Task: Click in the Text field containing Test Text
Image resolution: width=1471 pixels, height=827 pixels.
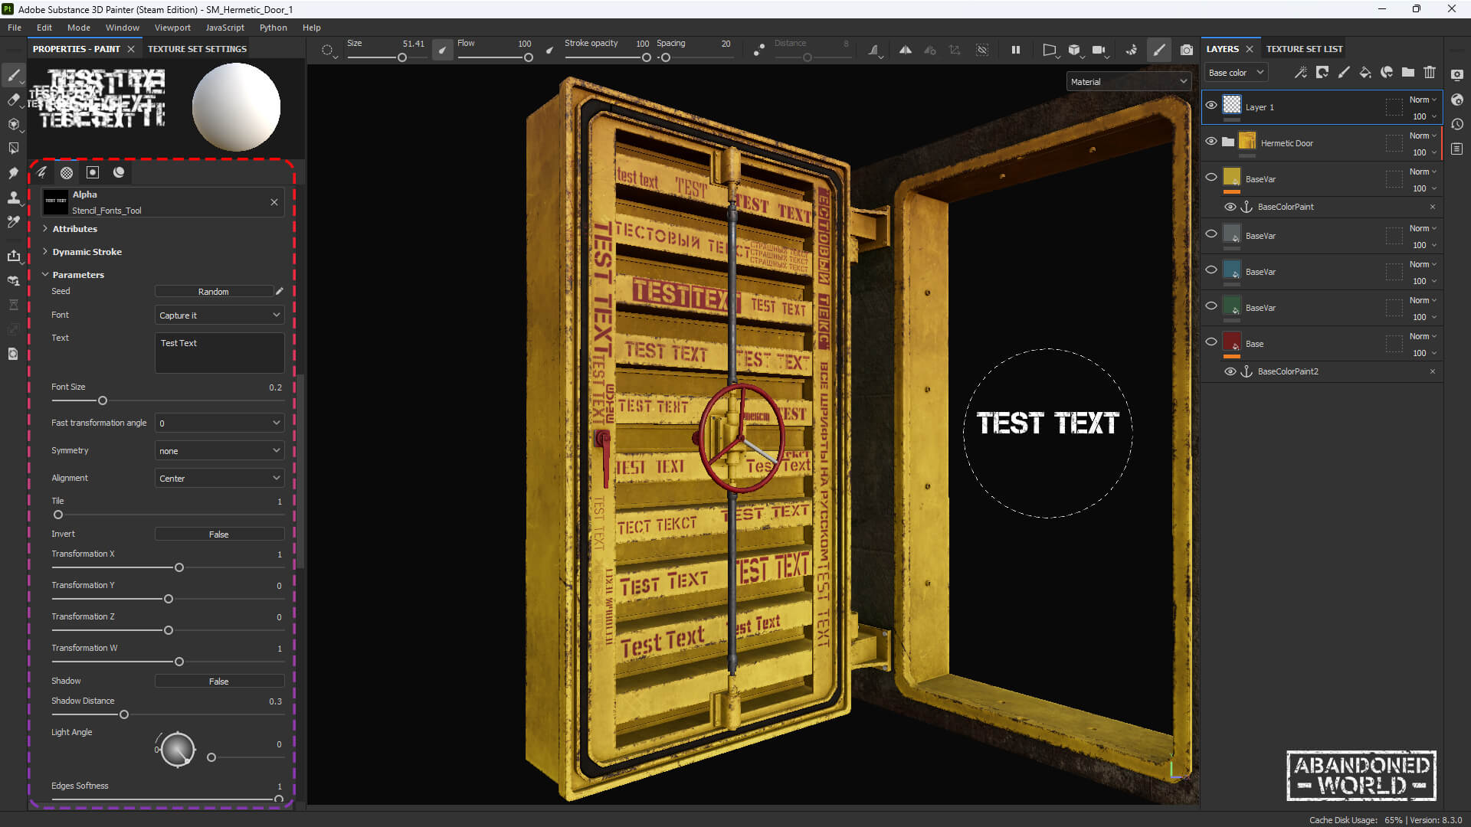Action: (219, 352)
